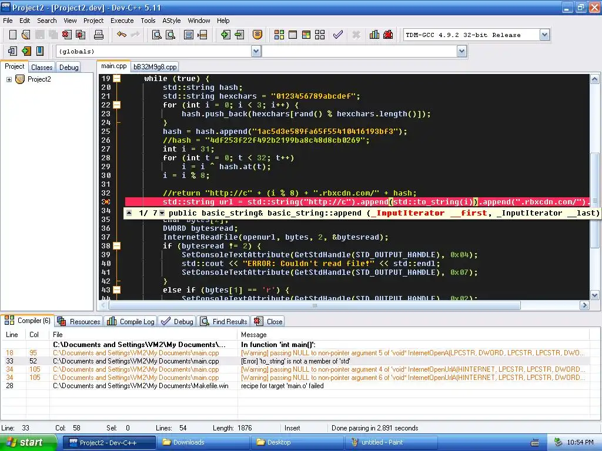The width and height of the screenshot is (602, 451).
Task: Click the Close All files toolbar icon
Action: [81, 35]
